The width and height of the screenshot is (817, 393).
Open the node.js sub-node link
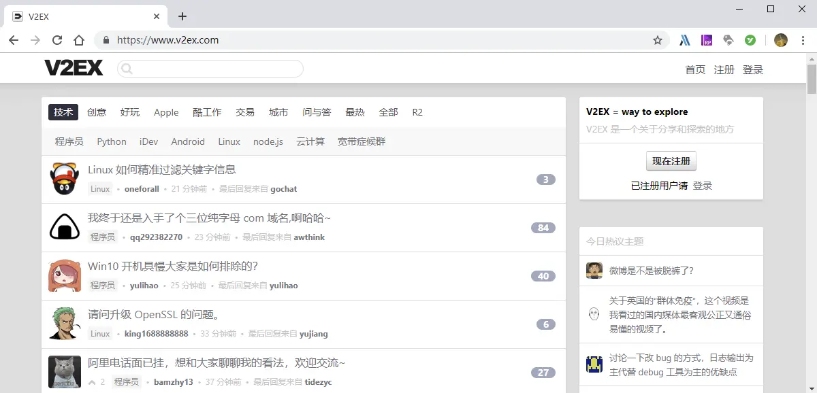(x=268, y=141)
